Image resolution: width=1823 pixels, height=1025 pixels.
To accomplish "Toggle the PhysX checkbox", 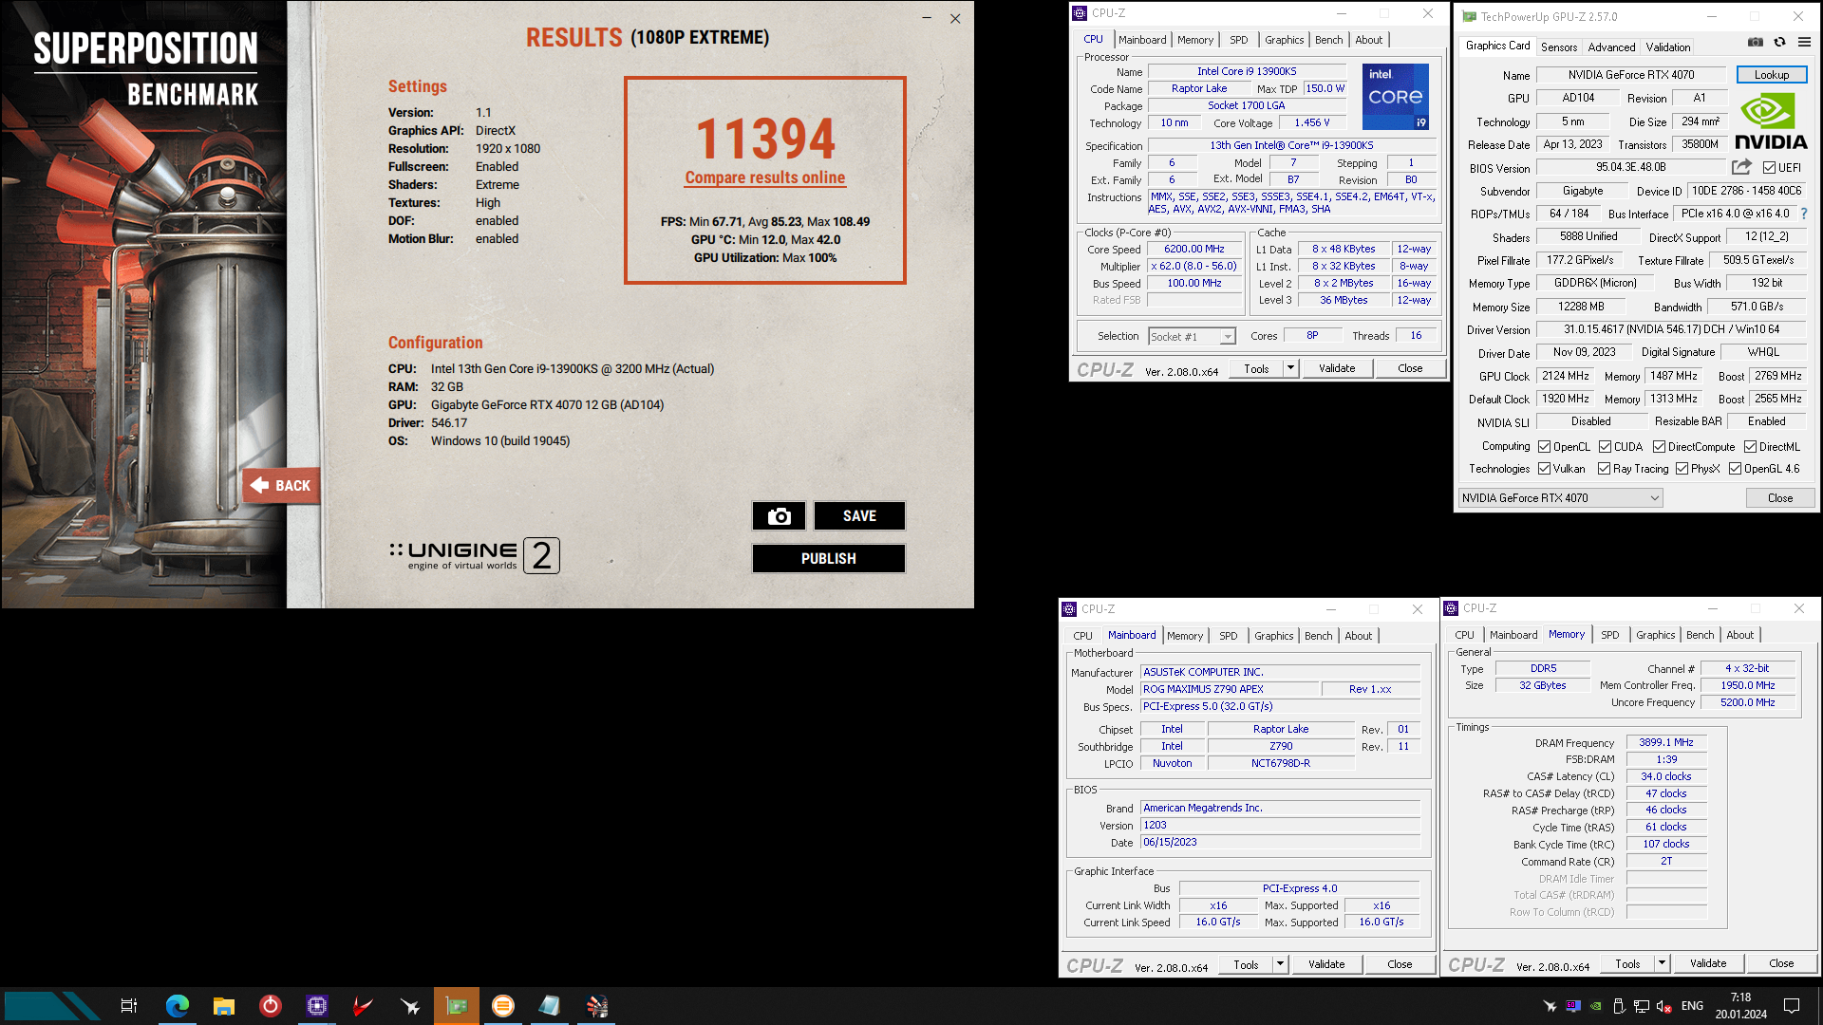I will click(x=1682, y=469).
